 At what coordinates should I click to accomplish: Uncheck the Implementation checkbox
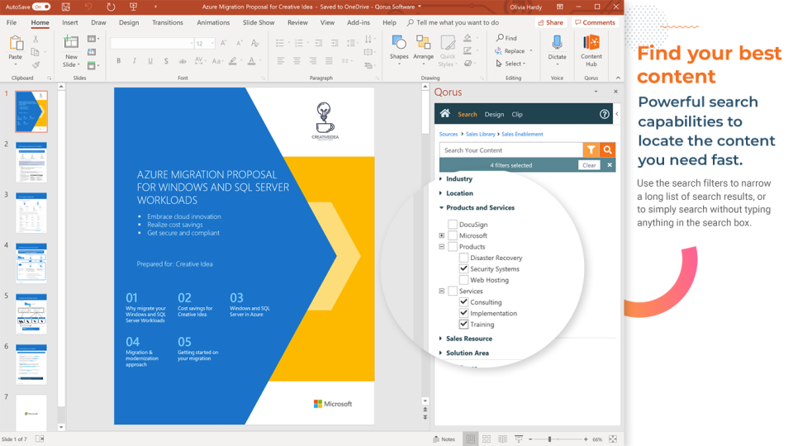(x=463, y=313)
